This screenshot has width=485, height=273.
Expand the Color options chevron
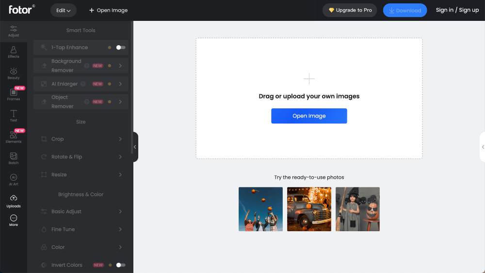click(x=120, y=247)
